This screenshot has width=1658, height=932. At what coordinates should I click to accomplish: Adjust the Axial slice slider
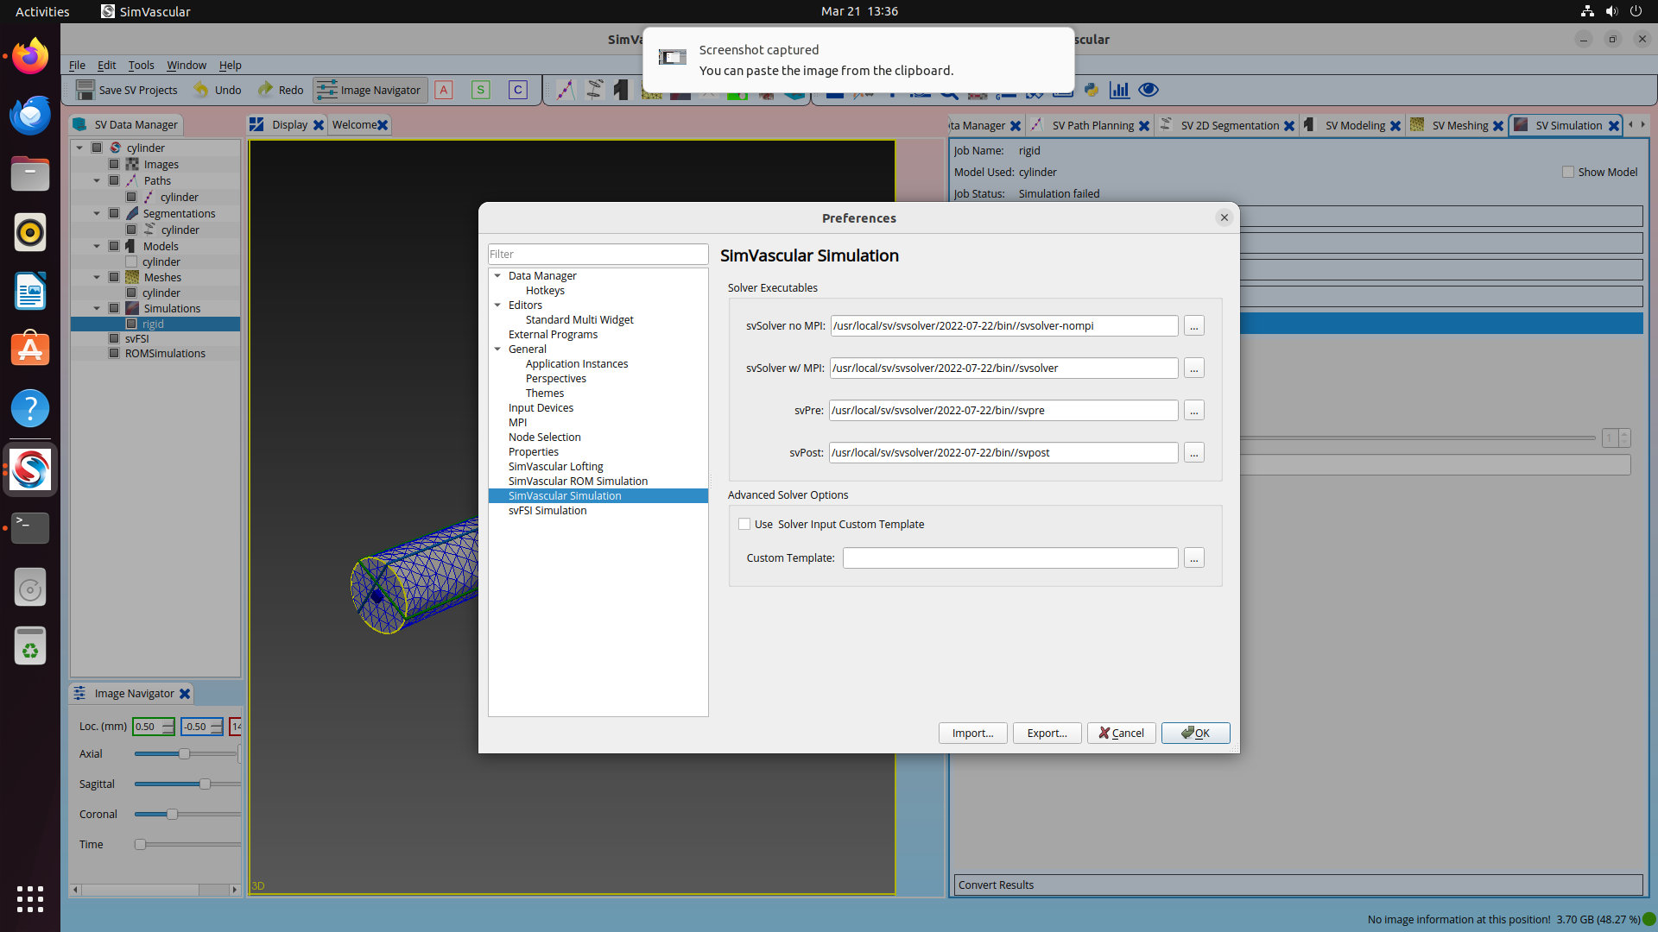point(186,753)
